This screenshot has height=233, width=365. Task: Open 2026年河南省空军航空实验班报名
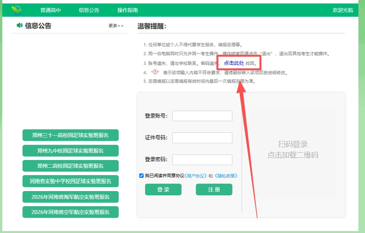point(71,212)
